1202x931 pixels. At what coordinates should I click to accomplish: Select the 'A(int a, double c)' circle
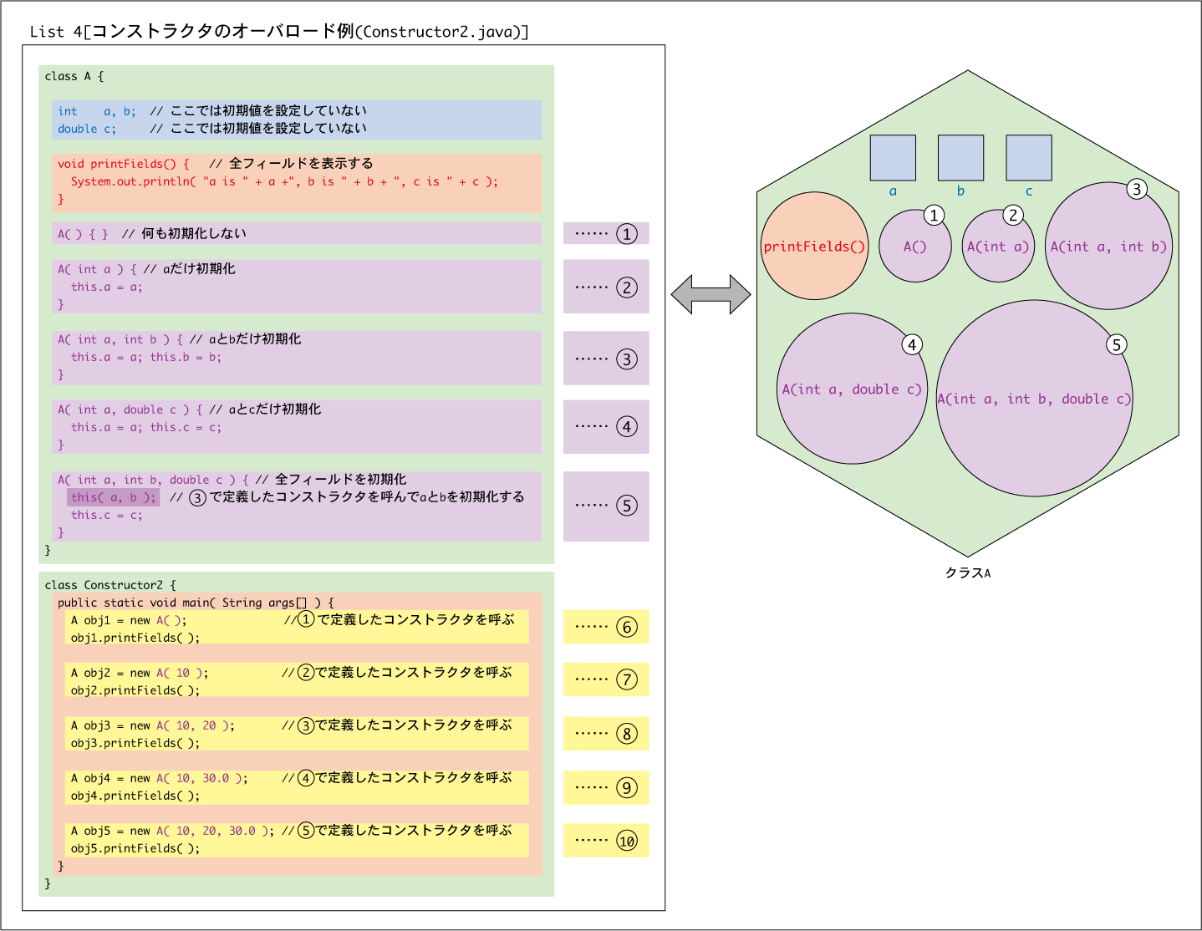[x=852, y=389]
